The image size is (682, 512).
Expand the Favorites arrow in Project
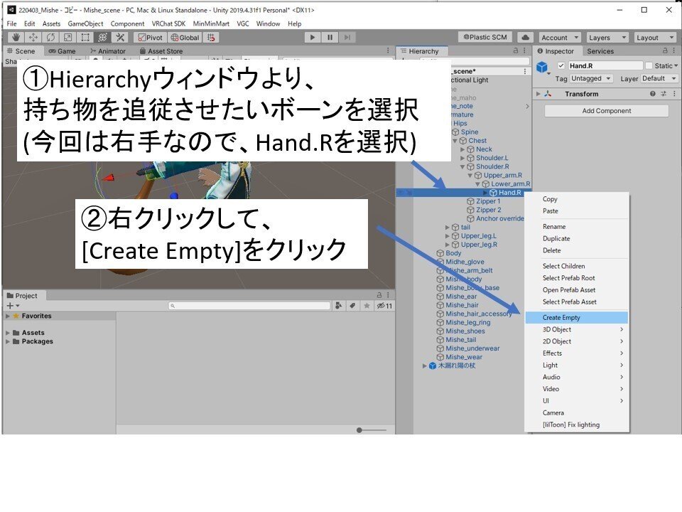point(8,316)
